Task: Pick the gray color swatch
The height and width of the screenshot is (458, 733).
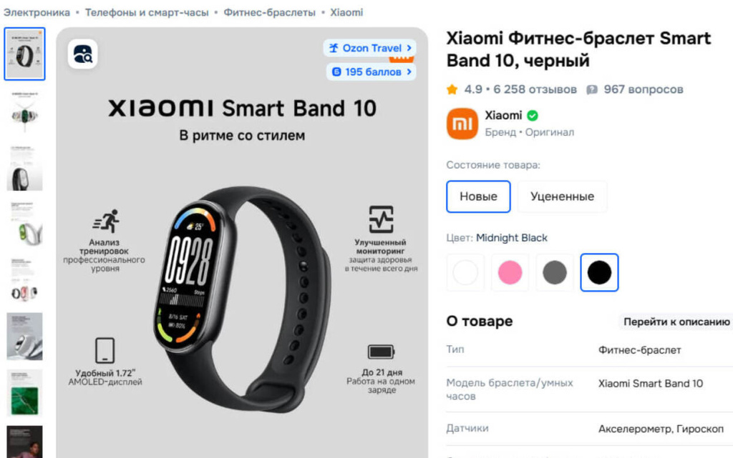Action: [555, 272]
